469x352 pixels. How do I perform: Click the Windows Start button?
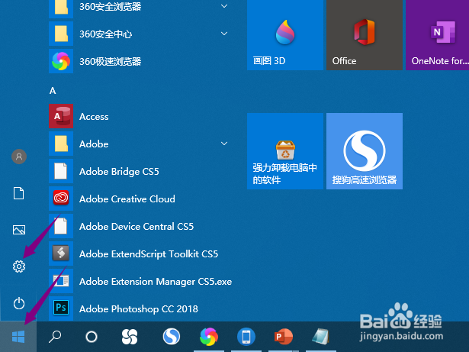point(18,337)
